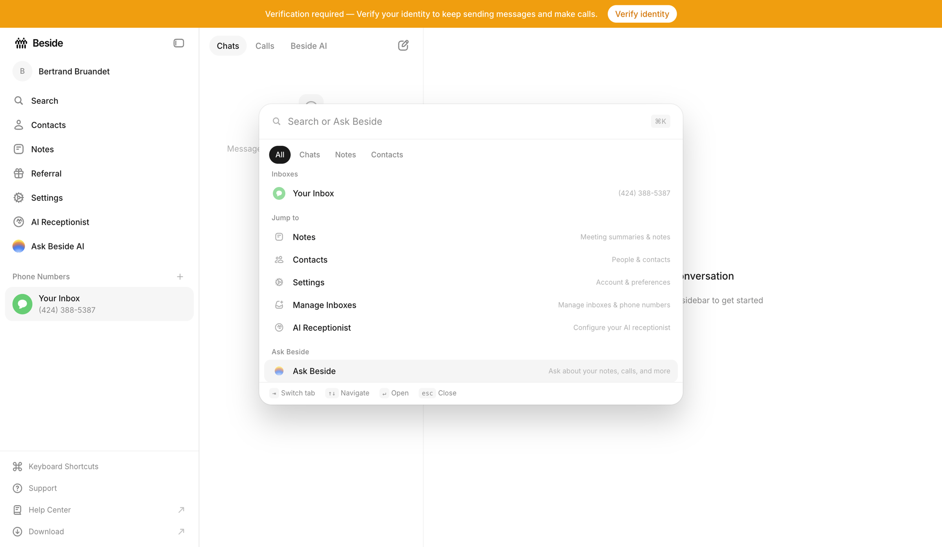
Task: Select the Chats filter in search dialog
Action: (x=310, y=155)
